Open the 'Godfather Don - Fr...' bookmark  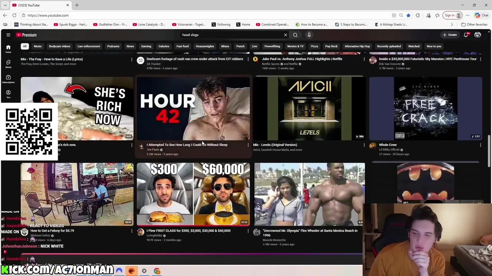(110, 25)
